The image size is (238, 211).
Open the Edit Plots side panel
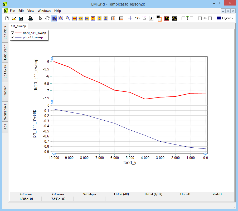point(5,33)
